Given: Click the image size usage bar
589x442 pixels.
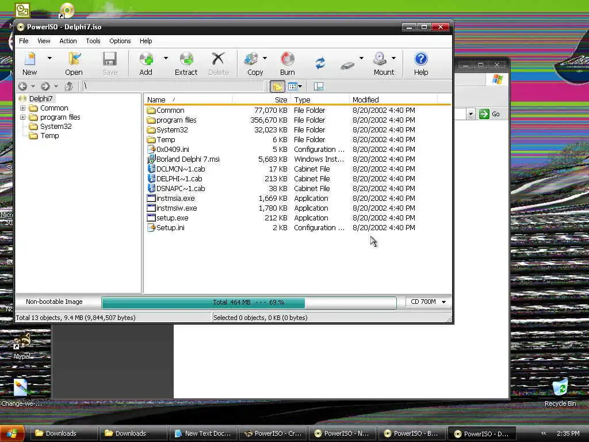Looking at the screenshot, I should tap(249, 303).
